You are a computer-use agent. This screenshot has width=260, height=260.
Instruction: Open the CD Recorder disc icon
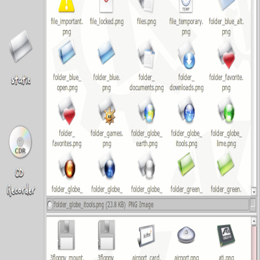coord(20,142)
